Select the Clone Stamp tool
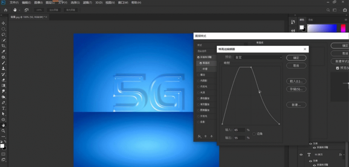The height and width of the screenshot is (167, 349). tap(3, 69)
